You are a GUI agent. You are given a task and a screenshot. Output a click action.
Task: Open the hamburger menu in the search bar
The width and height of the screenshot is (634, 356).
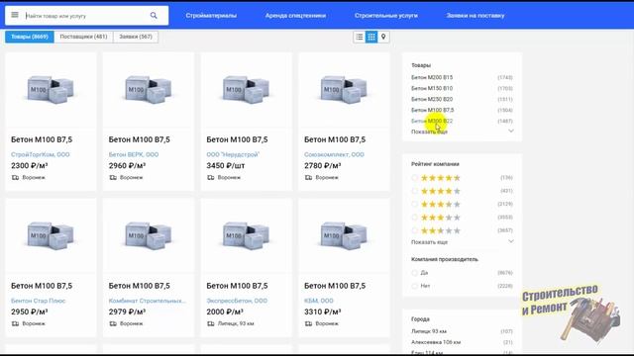pyautogui.click(x=15, y=15)
